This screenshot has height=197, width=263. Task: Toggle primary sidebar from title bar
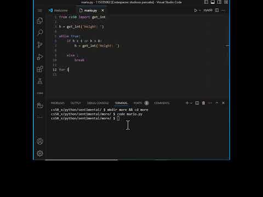(x=206, y=2)
